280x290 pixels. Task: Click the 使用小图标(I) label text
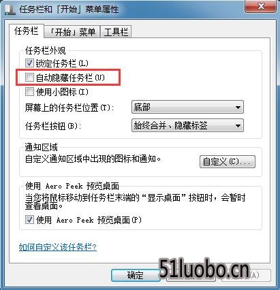click(62, 92)
